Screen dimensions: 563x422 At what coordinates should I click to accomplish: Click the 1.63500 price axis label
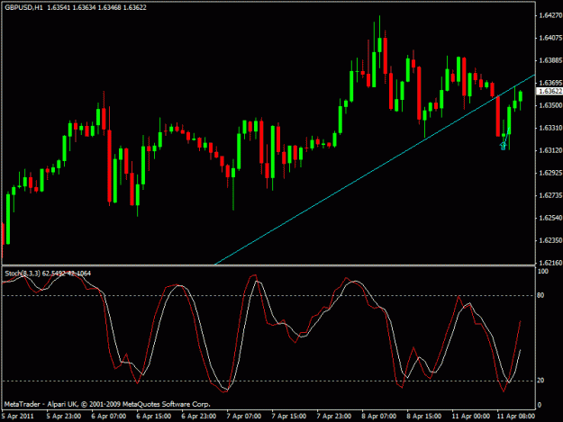(x=550, y=105)
